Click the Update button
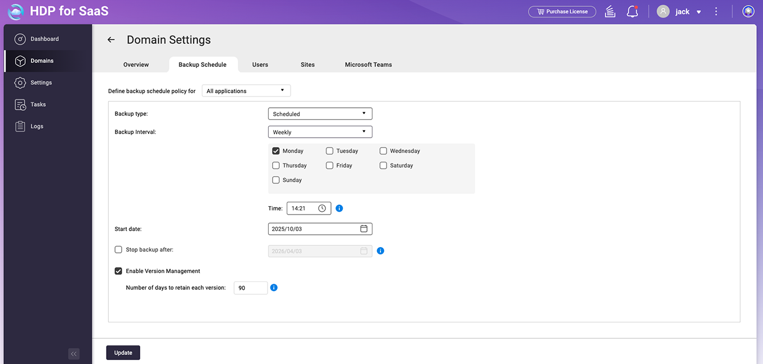This screenshot has width=763, height=364. (123, 353)
